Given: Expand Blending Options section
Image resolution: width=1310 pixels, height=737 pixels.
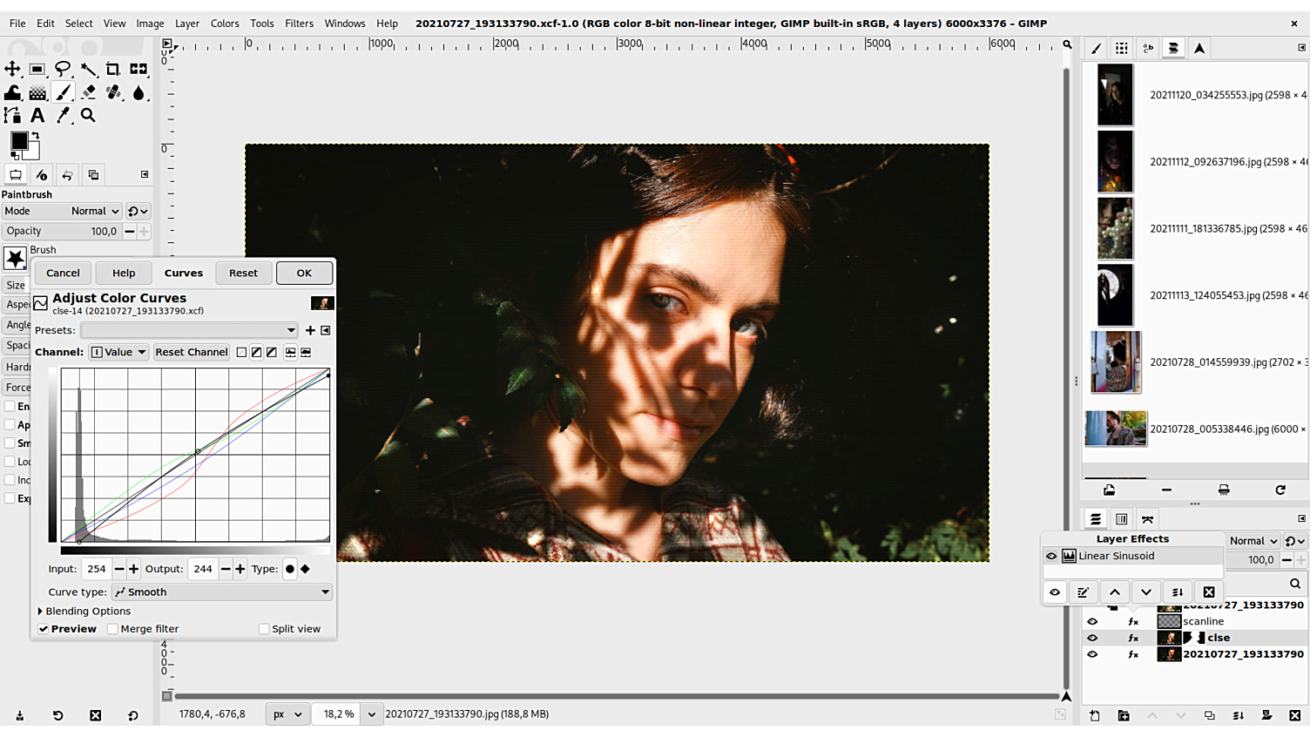Looking at the screenshot, I should click(40, 612).
